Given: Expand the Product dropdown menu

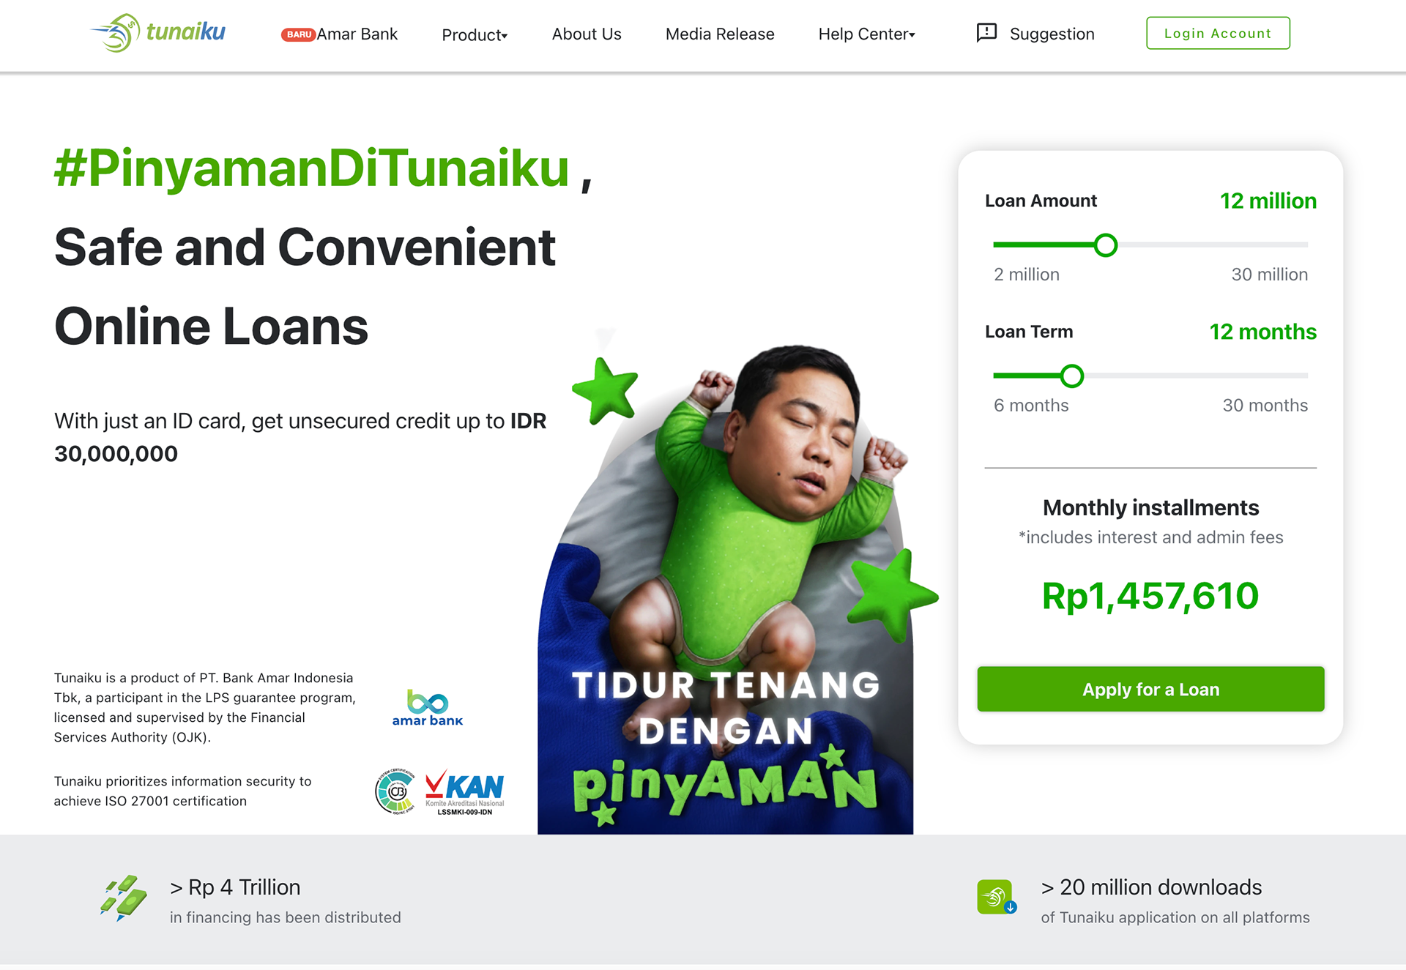Looking at the screenshot, I should [475, 34].
